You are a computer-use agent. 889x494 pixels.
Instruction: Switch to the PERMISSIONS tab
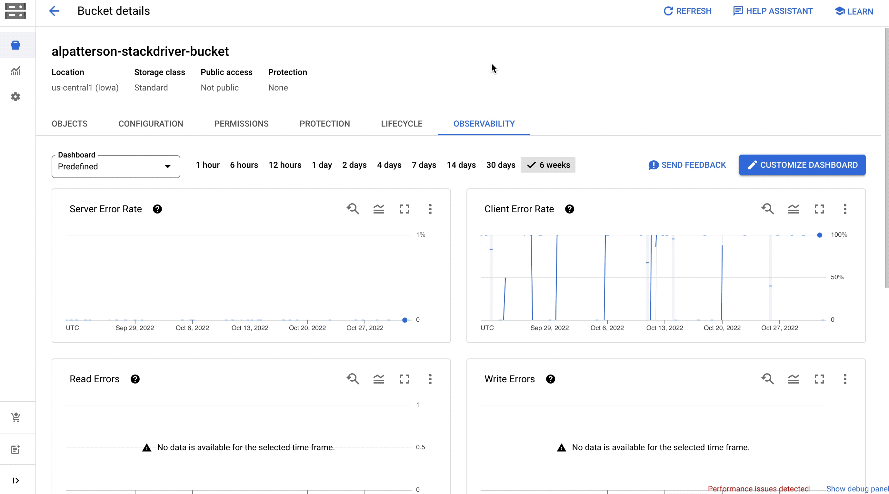(x=241, y=124)
